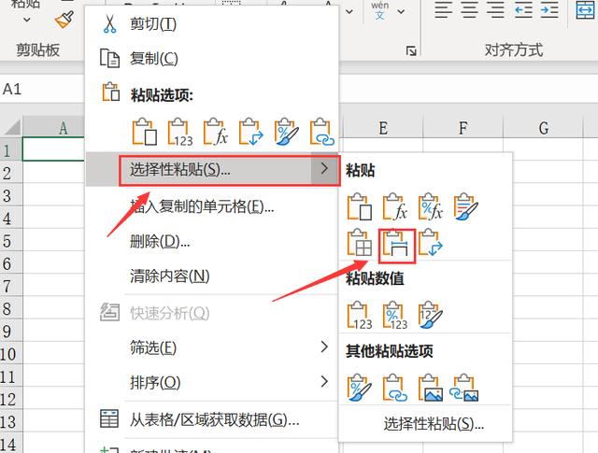Choose the first Paste option icon under 粘贴选项
This screenshot has height=453, width=598.
145,132
